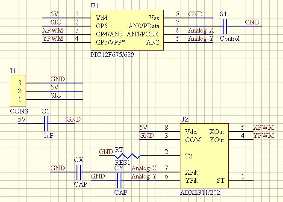Click the Analog-X label on U2 pin 7
Image resolution: width=283 pixels, height=202 pixels.
[144, 168]
